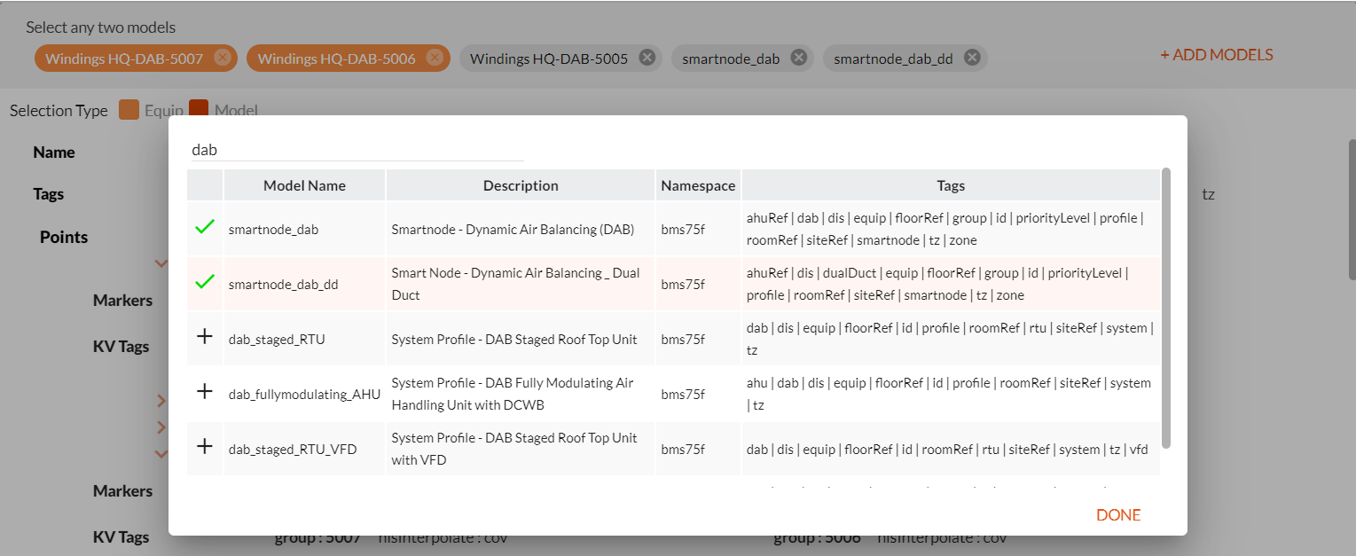Remove the smartnode_dab chip
Image resolution: width=1356 pixels, height=556 pixels.
(x=799, y=58)
